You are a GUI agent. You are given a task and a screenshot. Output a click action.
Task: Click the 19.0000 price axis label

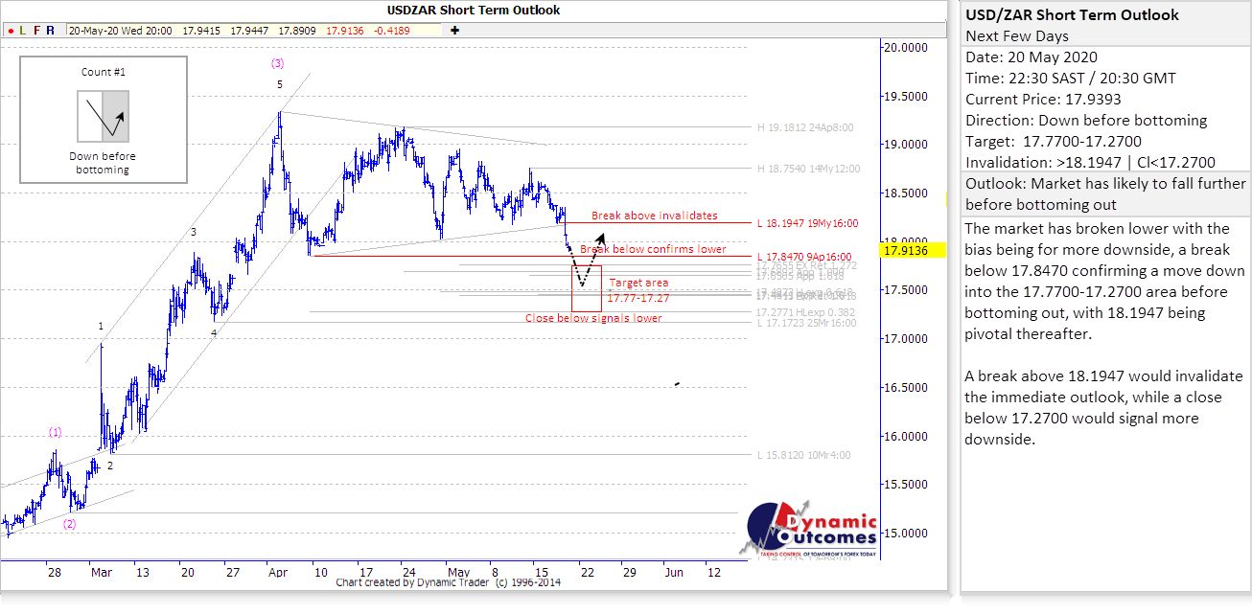point(906,145)
